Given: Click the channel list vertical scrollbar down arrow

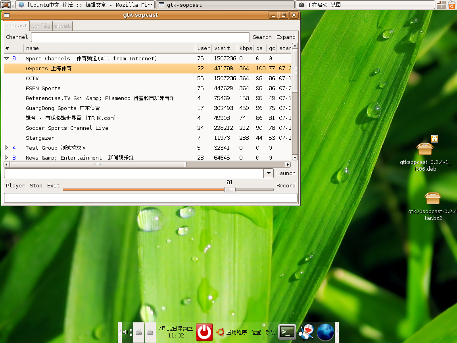Looking at the screenshot, I should pyautogui.click(x=295, y=158).
